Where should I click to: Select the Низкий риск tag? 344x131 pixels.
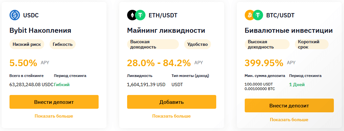pos(27,44)
